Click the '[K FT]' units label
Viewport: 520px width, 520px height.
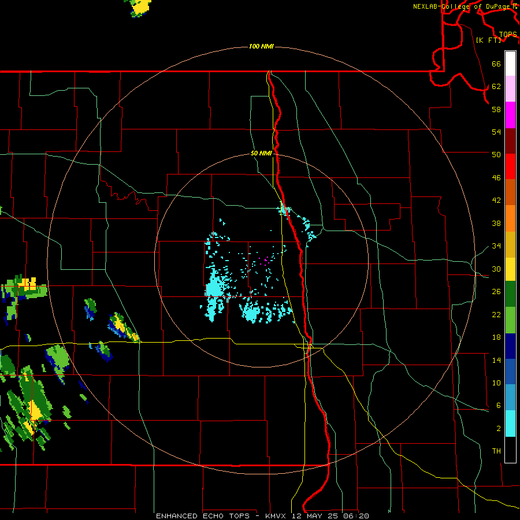tap(488, 40)
